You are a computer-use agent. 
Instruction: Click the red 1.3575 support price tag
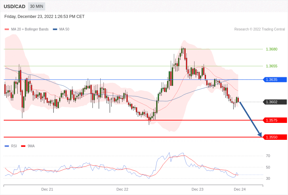click(x=275, y=120)
